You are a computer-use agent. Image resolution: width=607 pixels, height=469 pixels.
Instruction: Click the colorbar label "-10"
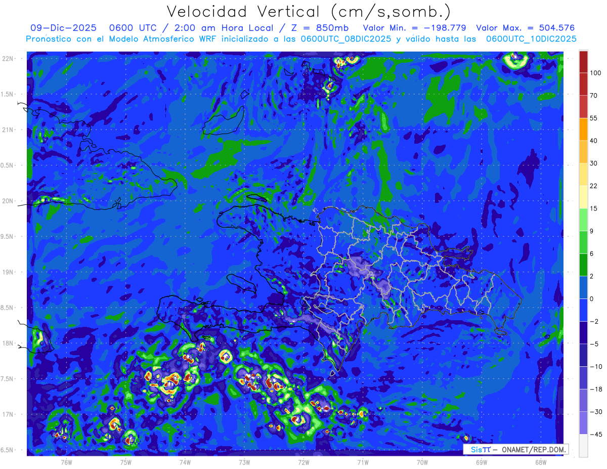tap(596, 366)
